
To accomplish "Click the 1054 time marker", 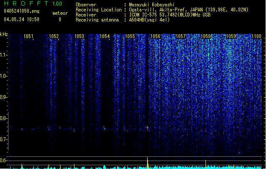I will pyautogui.click(x=105, y=36).
